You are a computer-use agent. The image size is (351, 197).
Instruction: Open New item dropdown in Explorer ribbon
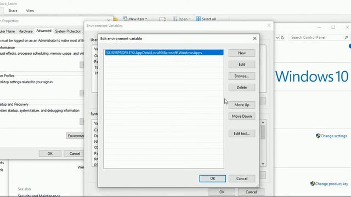click(135, 19)
